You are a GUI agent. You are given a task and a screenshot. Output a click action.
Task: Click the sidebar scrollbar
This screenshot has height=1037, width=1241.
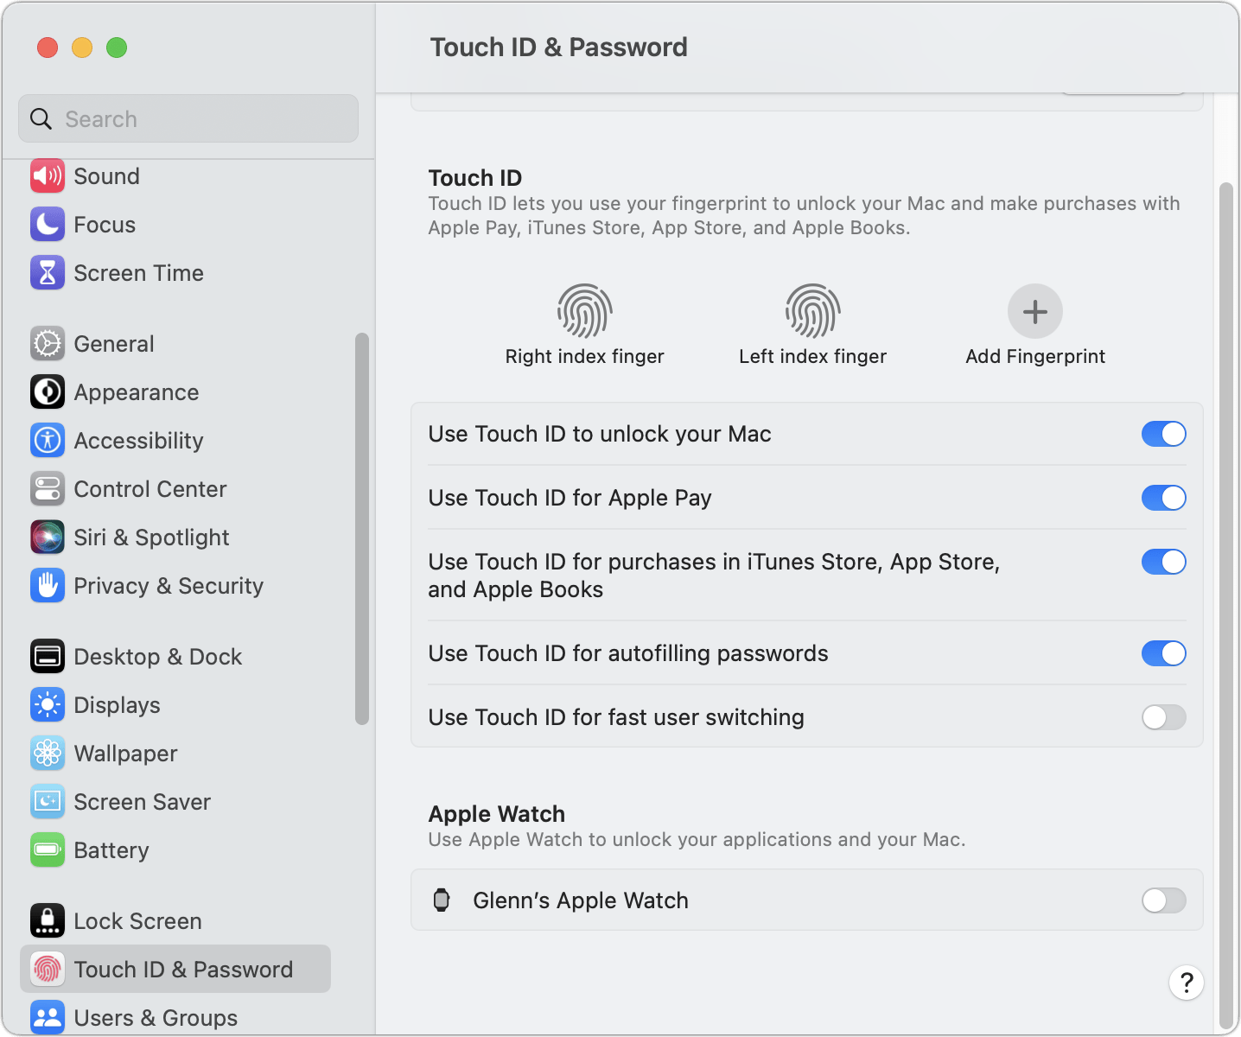(361, 527)
